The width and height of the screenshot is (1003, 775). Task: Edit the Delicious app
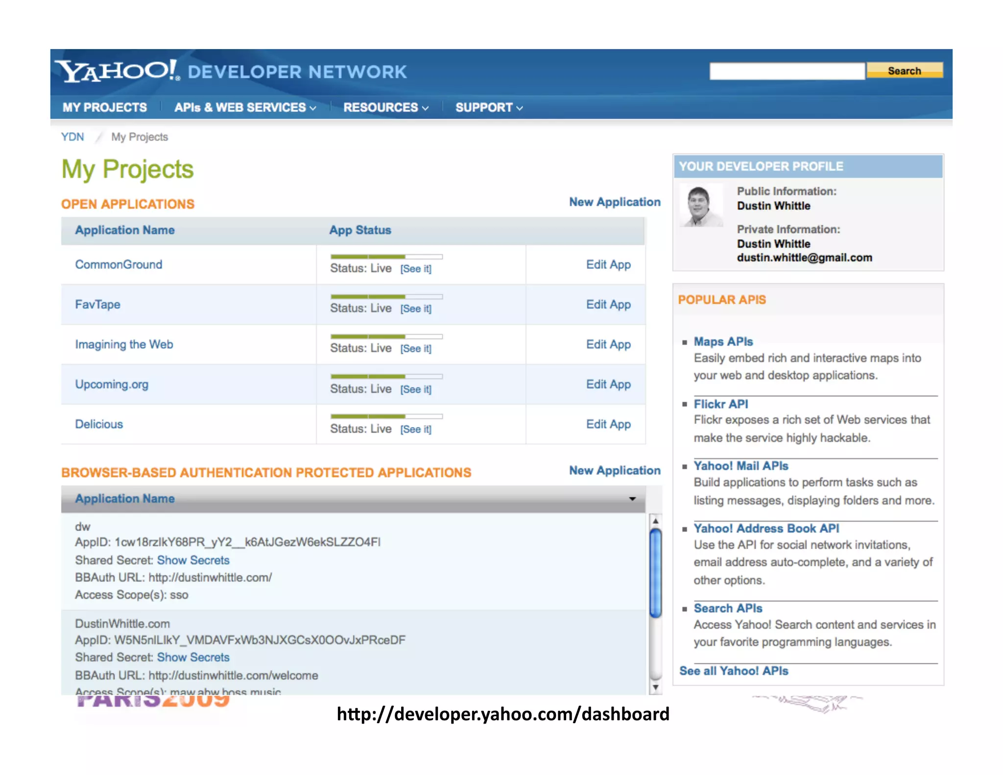(608, 424)
